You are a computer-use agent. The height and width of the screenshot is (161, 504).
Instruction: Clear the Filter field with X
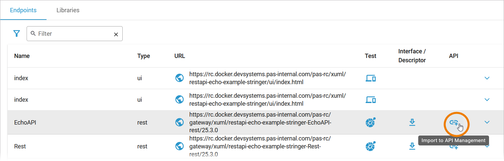[x=116, y=34]
